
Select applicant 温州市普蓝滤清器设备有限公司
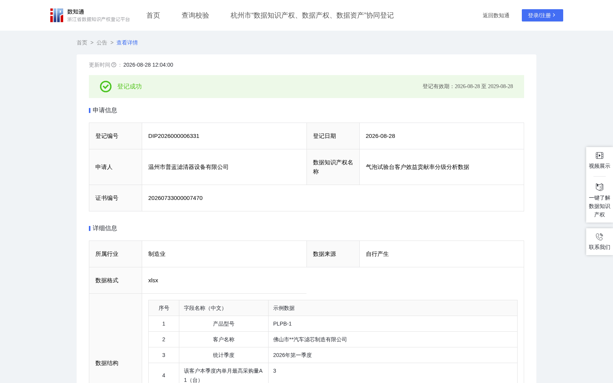pos(188,167)
